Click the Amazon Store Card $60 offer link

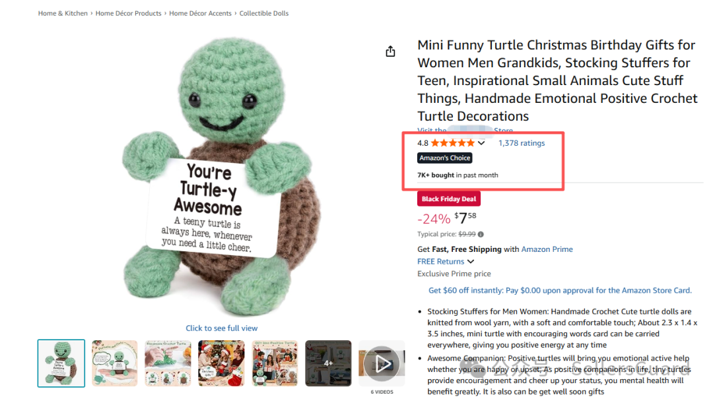560,290
